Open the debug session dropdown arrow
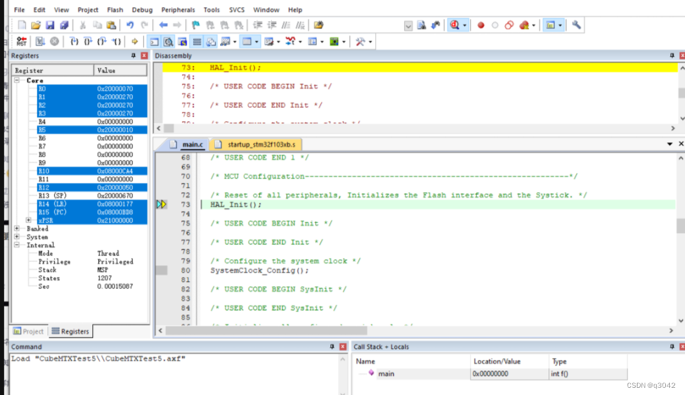 [464, 25]
